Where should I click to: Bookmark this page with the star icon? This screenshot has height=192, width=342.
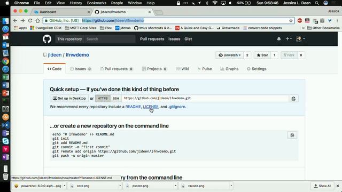(x=291, y=20)
